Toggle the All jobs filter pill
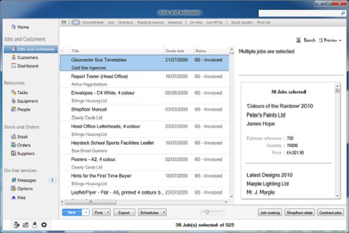 pyautogui.click(x=76, y=22)
